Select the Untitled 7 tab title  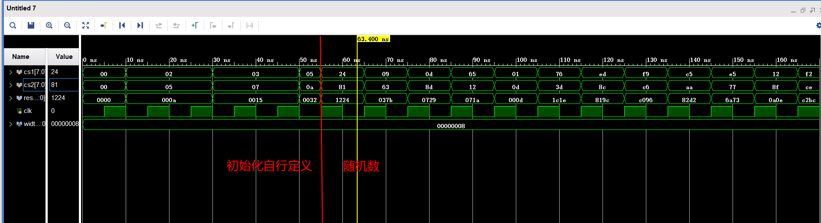click(x=21, y=8)
